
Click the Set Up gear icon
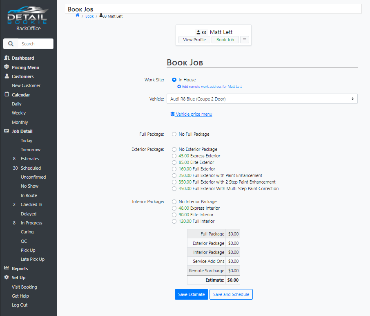click(x=6, y=278)
